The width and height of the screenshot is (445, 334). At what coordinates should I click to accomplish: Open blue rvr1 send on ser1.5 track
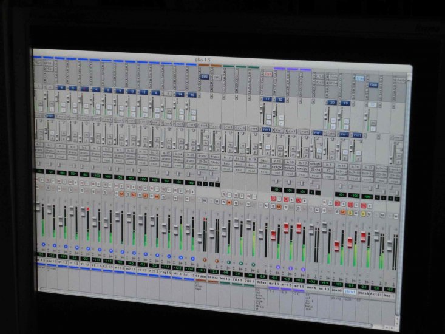(x=50, y=116)
